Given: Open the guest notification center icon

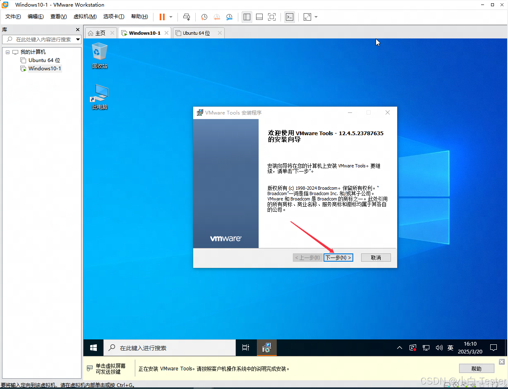Looking at the screenshot, I should coord(493,348).
